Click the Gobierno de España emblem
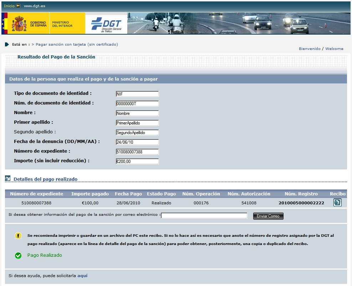This screenshot has width=352, height=286. tap(19, 24)
